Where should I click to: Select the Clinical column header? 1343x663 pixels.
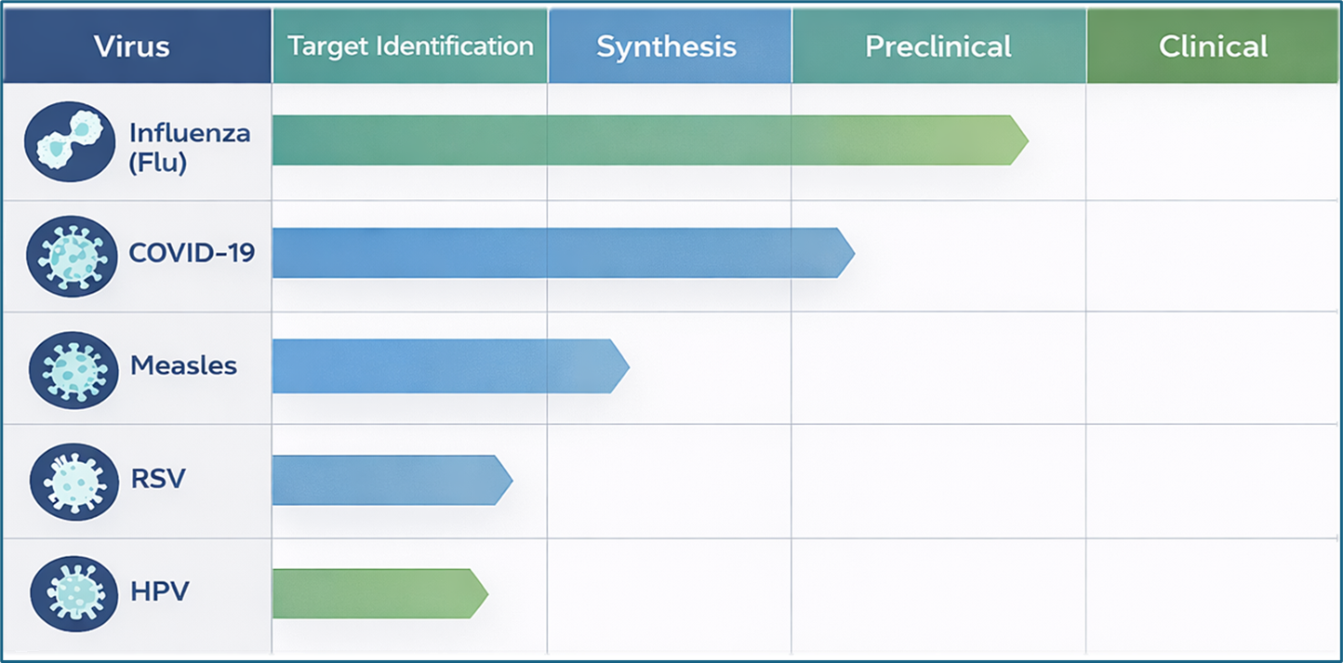click(1213, 46)
